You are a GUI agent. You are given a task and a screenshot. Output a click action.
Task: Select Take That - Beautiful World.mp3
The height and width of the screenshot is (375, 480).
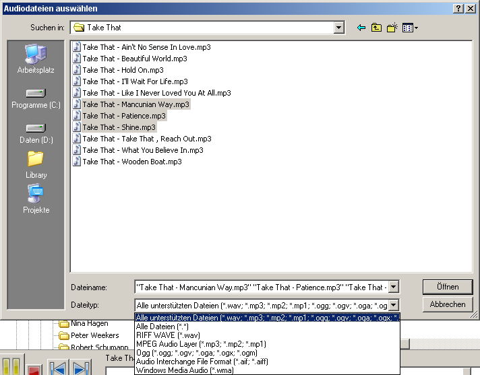(130, 59)
